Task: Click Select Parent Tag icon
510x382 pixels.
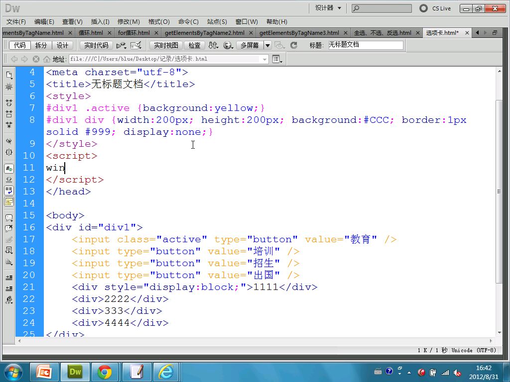Action: click(9, 141)
